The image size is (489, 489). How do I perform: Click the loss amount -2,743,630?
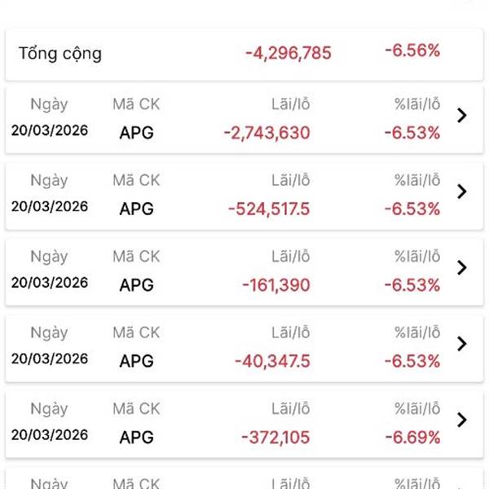(x=267, y=133)
